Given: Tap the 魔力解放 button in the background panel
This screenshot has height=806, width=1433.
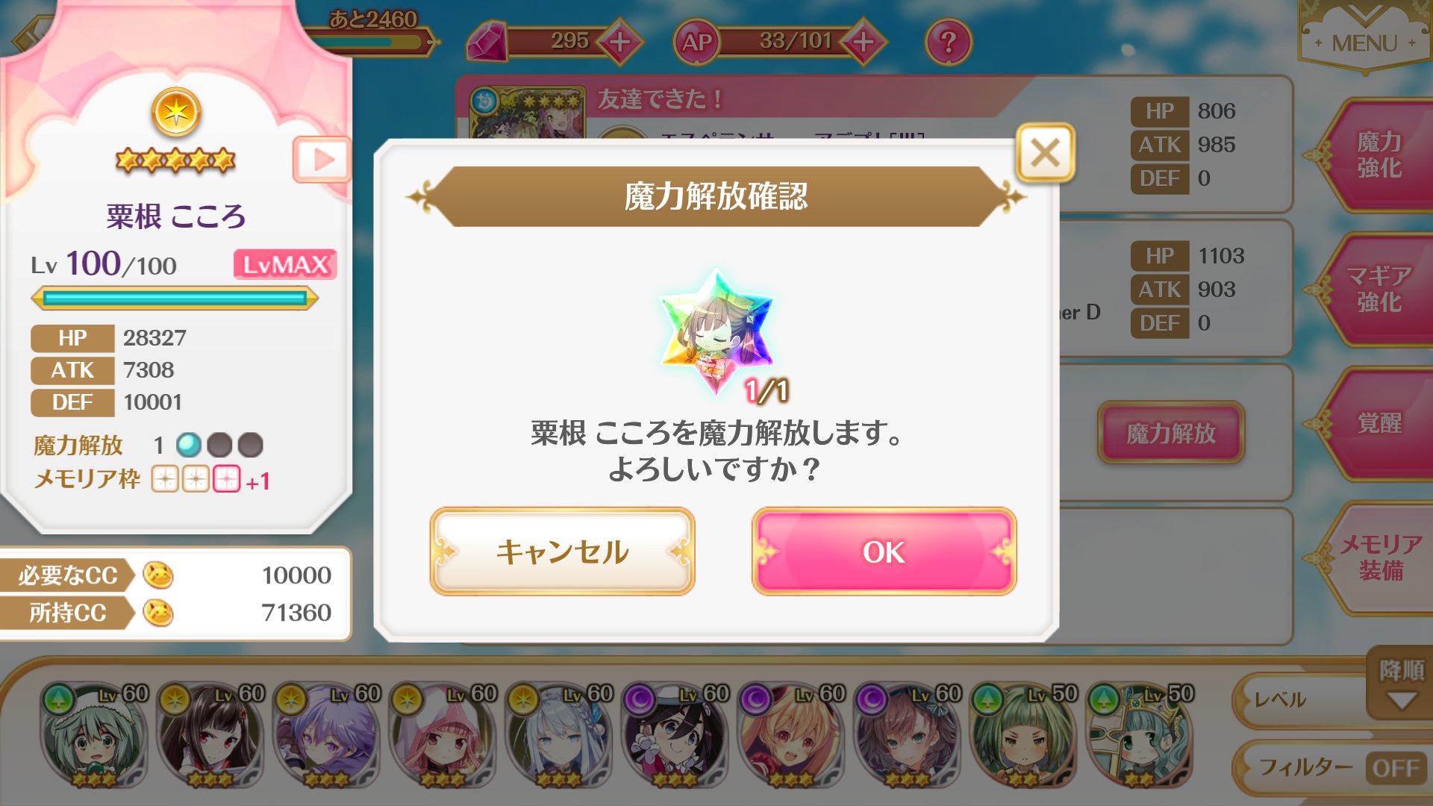Looking at the screenshot, I should (x=1170, y=433).
